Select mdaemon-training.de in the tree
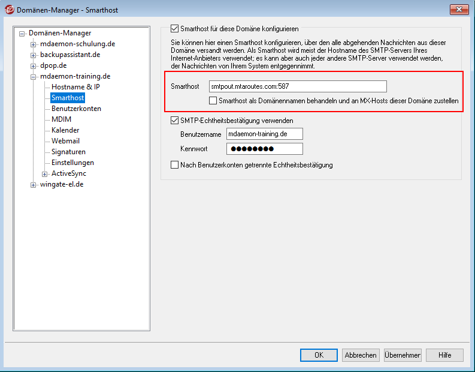Screen dimensions: 475x372 click(75, 76)
